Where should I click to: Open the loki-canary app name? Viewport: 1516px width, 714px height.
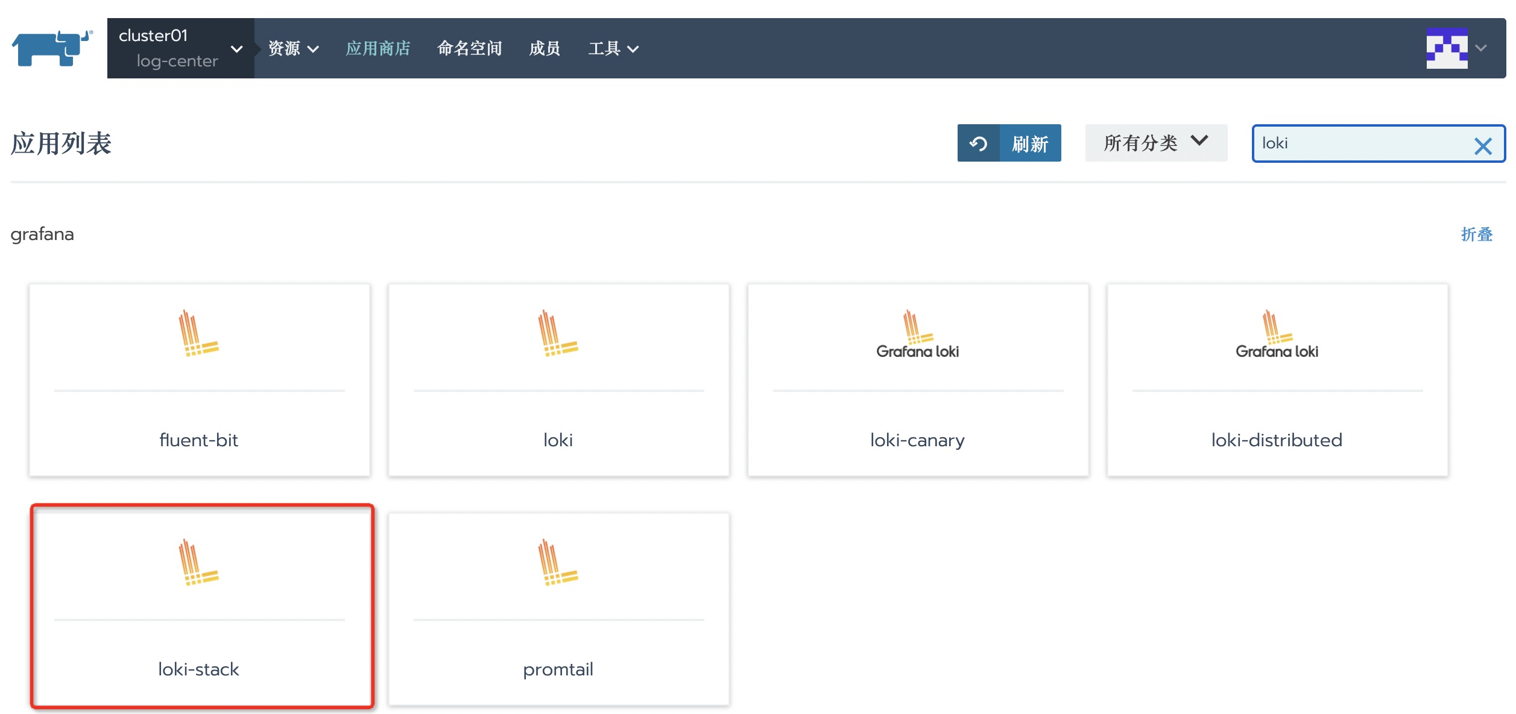coord(917,441)
